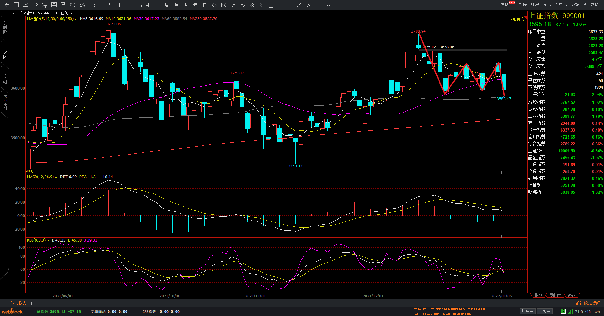604x316 pixels.
Task: Open the 日线 period dropdown
Action: pos(66,13)
